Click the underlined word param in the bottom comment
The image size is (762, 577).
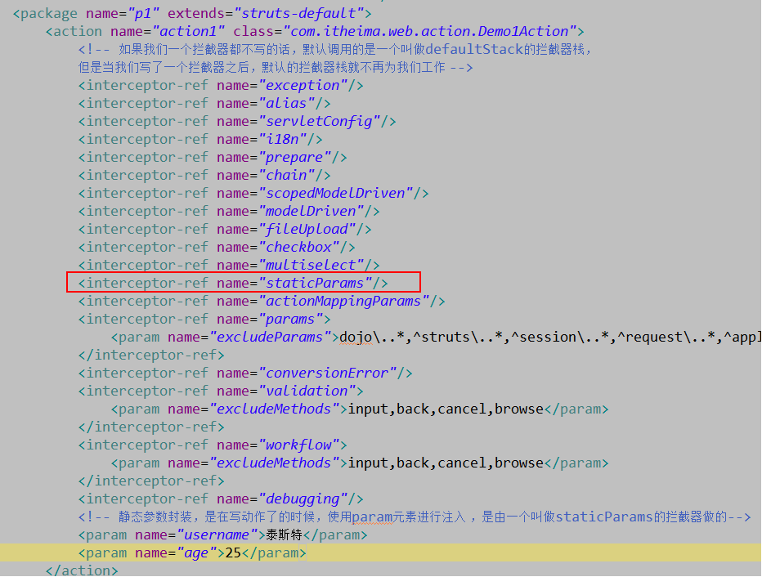click(x=372, y=517)
